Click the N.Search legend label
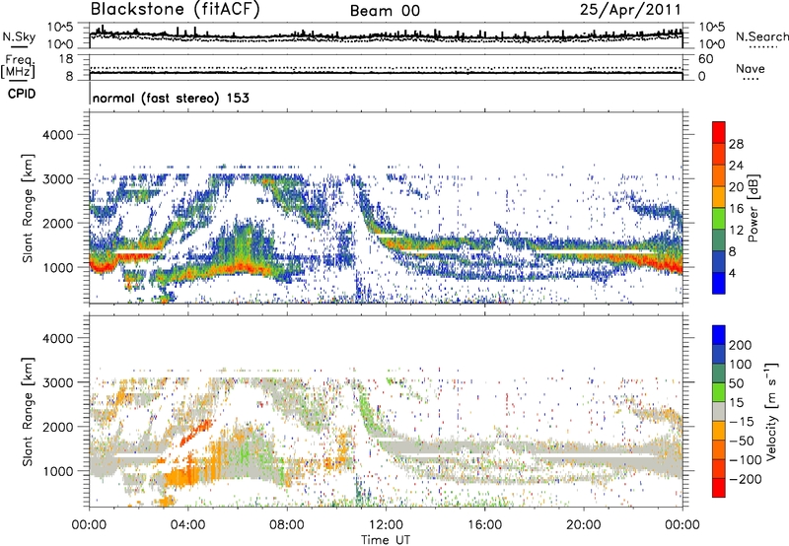Screen dimensions: 789x546 tap(761, 36)
